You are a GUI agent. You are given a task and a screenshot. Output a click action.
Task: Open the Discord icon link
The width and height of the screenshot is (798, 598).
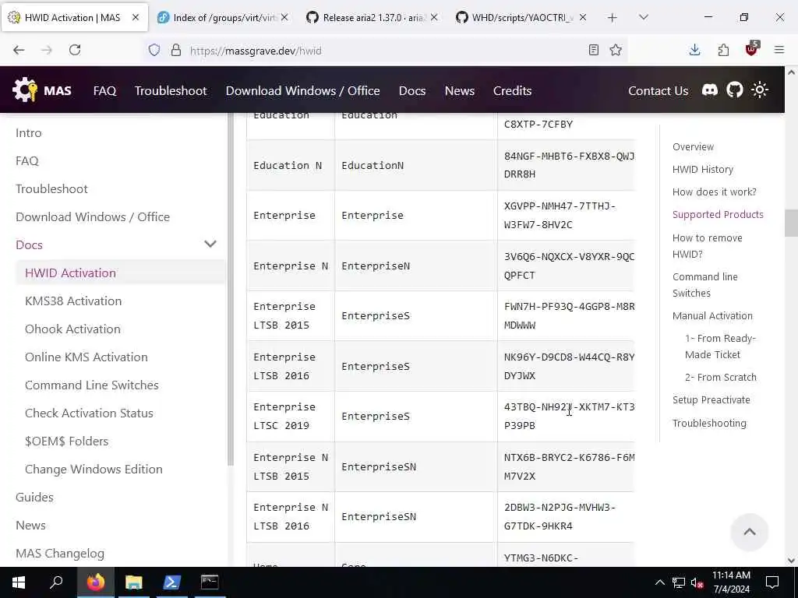click(x=710, y=90)
